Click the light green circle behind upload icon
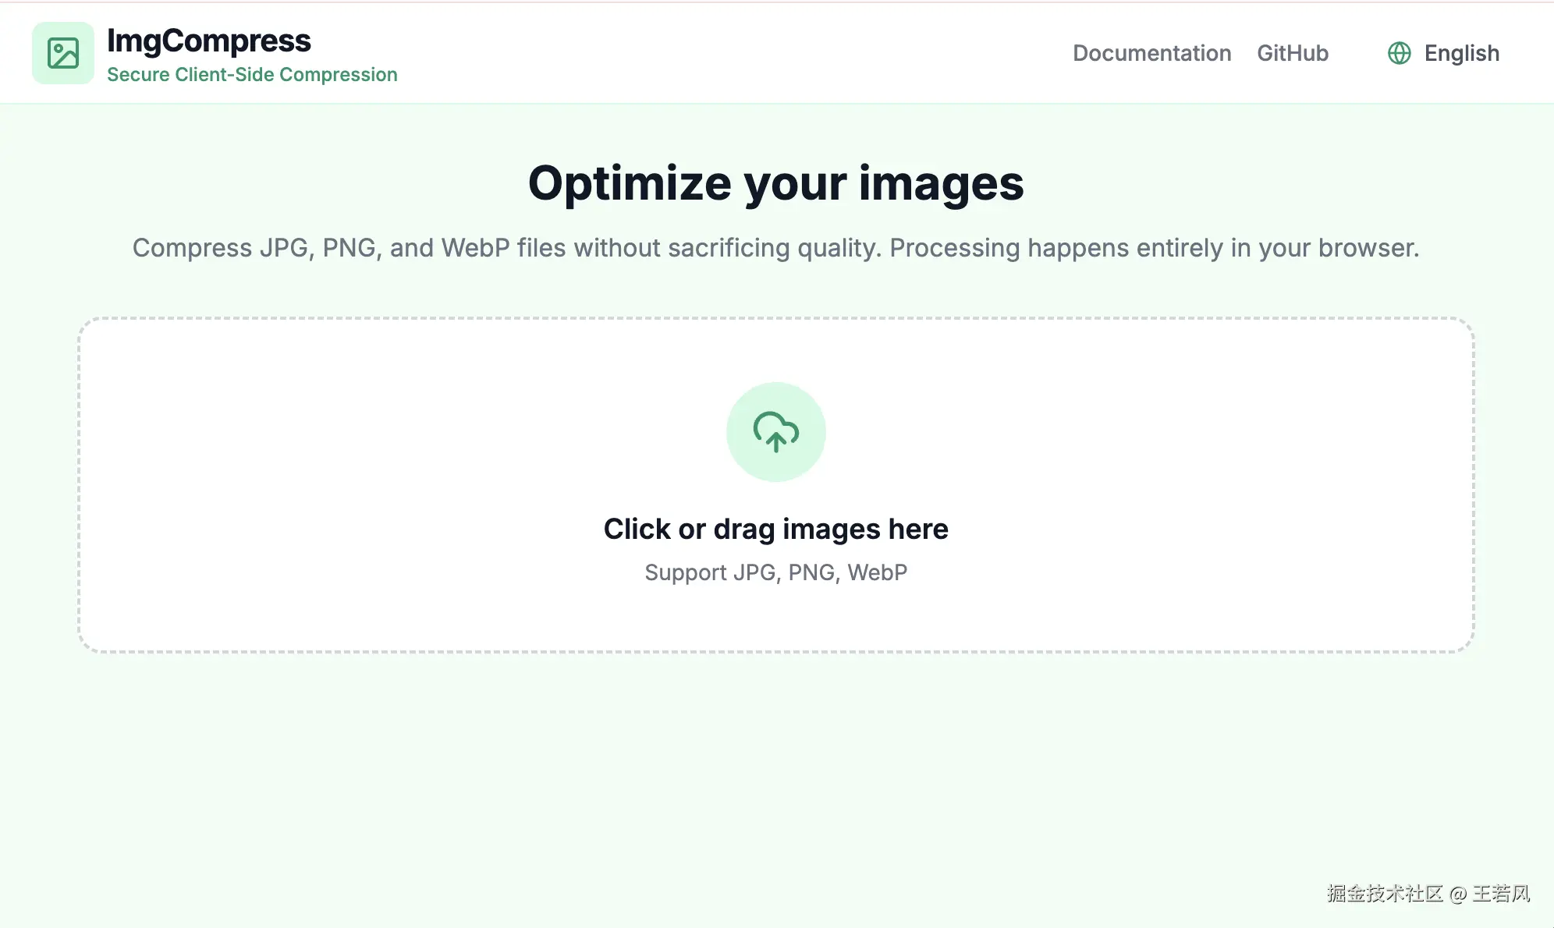Viewport: 1554px width, 928px height. click(x=741, y=460)
